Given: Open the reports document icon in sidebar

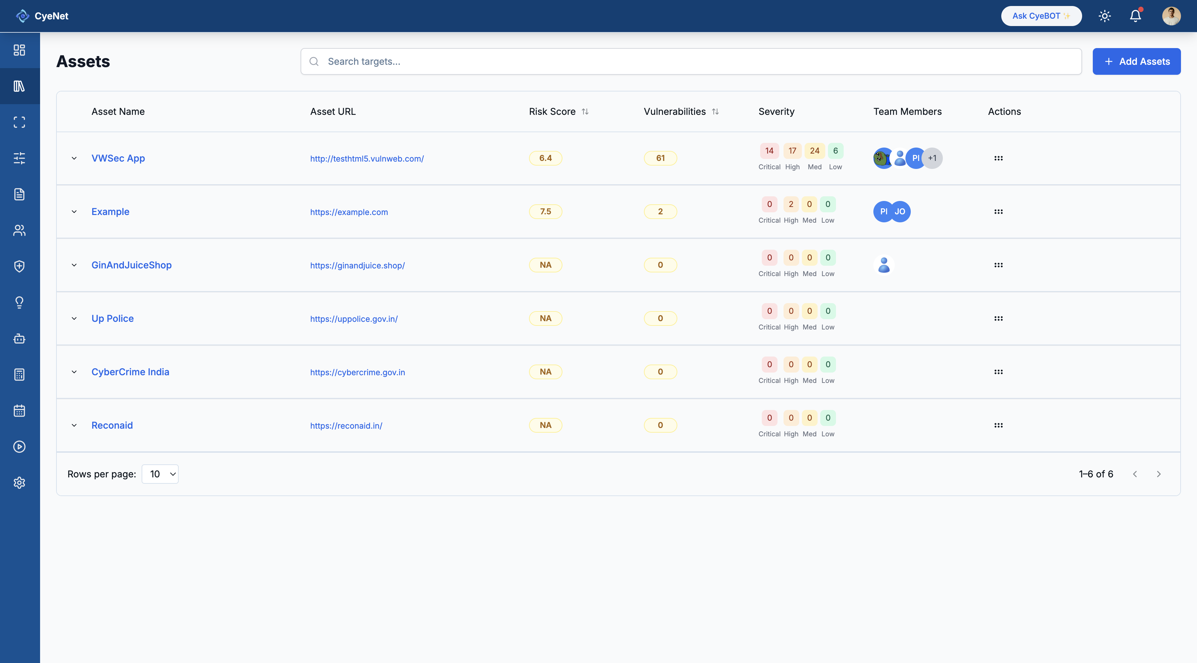Looking at the screenshot, I should click(x=19, y=194).
